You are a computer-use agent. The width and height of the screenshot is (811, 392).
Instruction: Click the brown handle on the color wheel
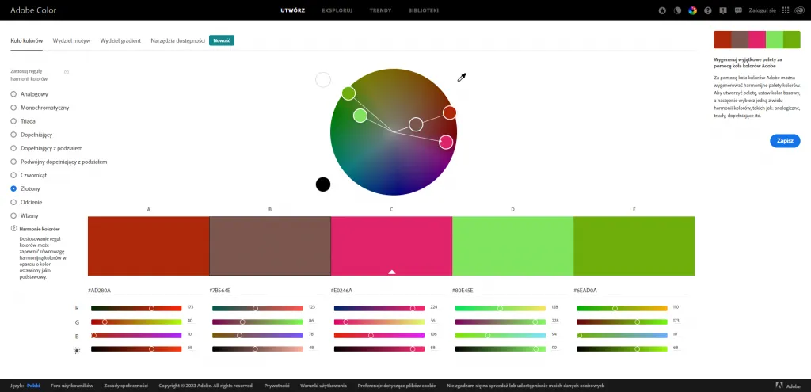coord(416,124)
